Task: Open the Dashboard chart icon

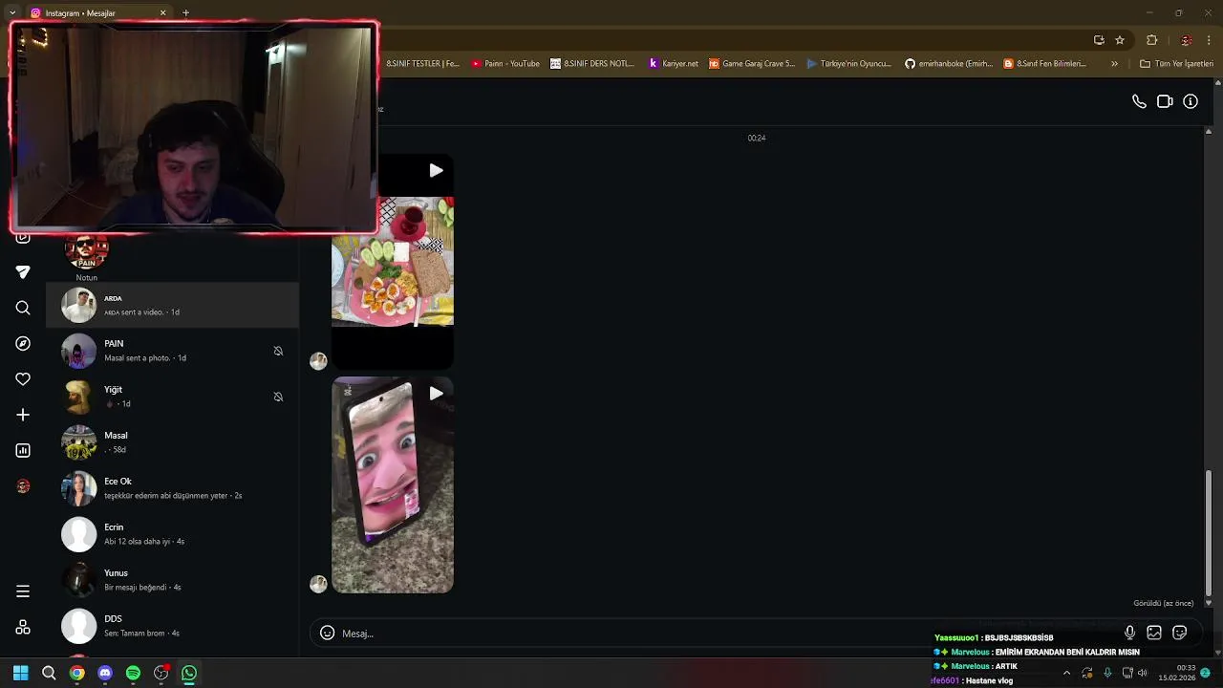Action: [23, 450]
